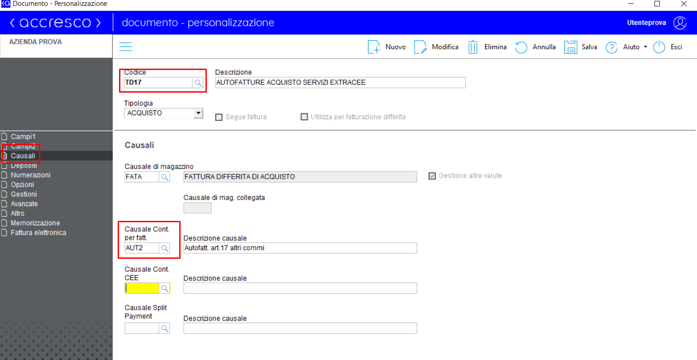Focus the yellow Causale Cont. CEE field
Image resolution: width=697 pixels, height=360 pixels.
[142, 288]
